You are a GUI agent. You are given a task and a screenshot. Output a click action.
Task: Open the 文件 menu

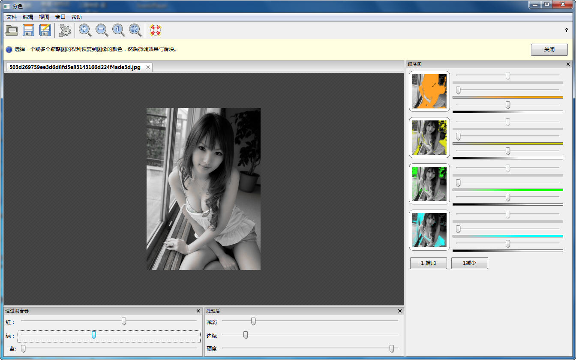pyautogui.click(x=12, y=17)
